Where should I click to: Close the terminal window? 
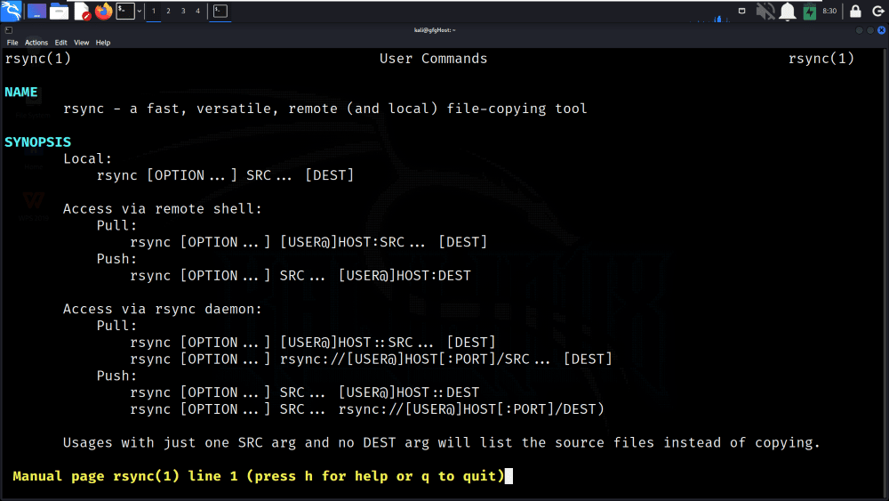881,30
